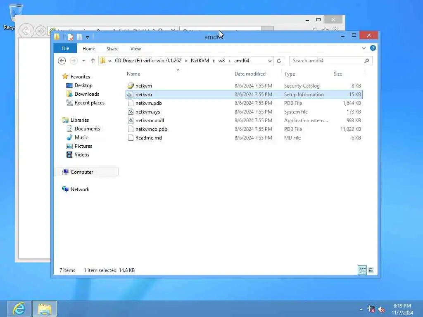423x317 pixels.
Task: Click the '11,020 KB' size cell
Action: (x=350, y=129)
